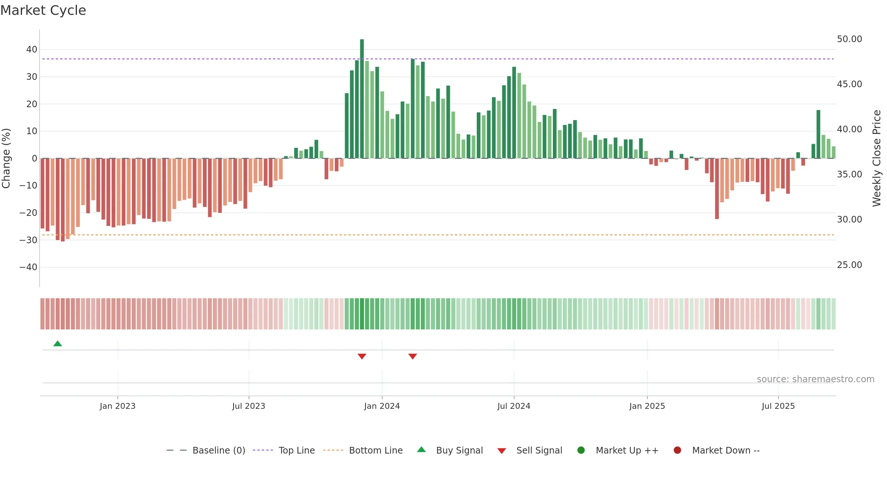Click the −30 change axis label
The width and height of the screenshot is (887, 499).
coord(28,240)
